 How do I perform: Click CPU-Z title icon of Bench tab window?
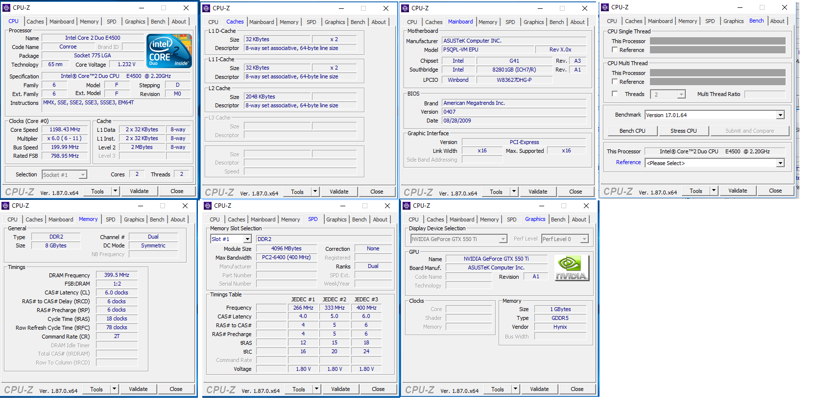pyautogui.click(x=605, y=7)
